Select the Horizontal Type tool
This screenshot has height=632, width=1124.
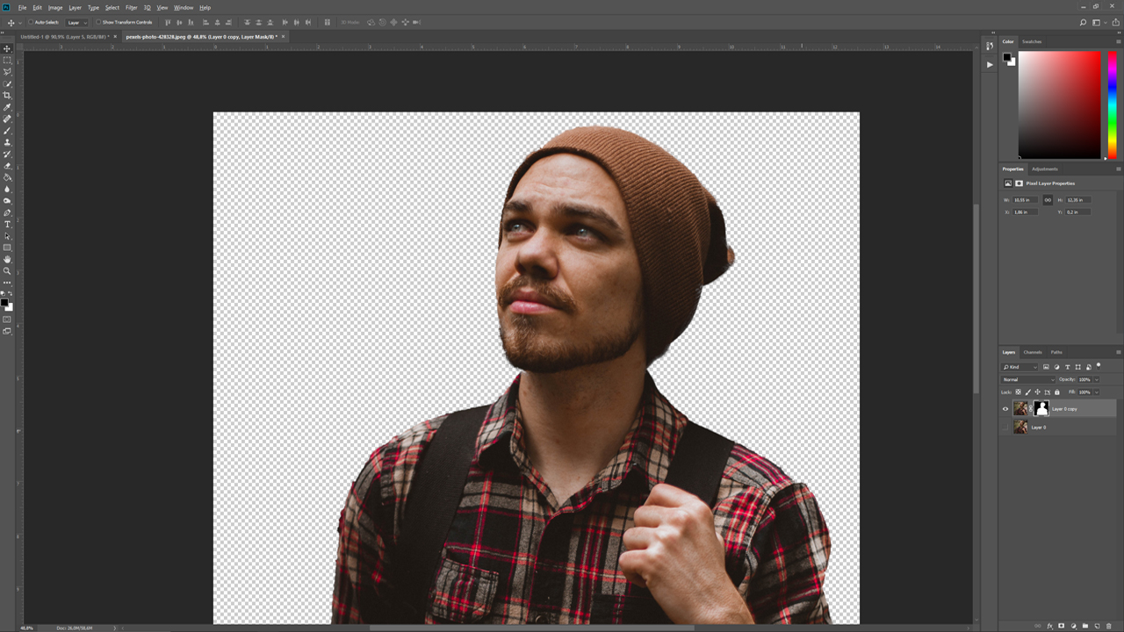(8, 225)
